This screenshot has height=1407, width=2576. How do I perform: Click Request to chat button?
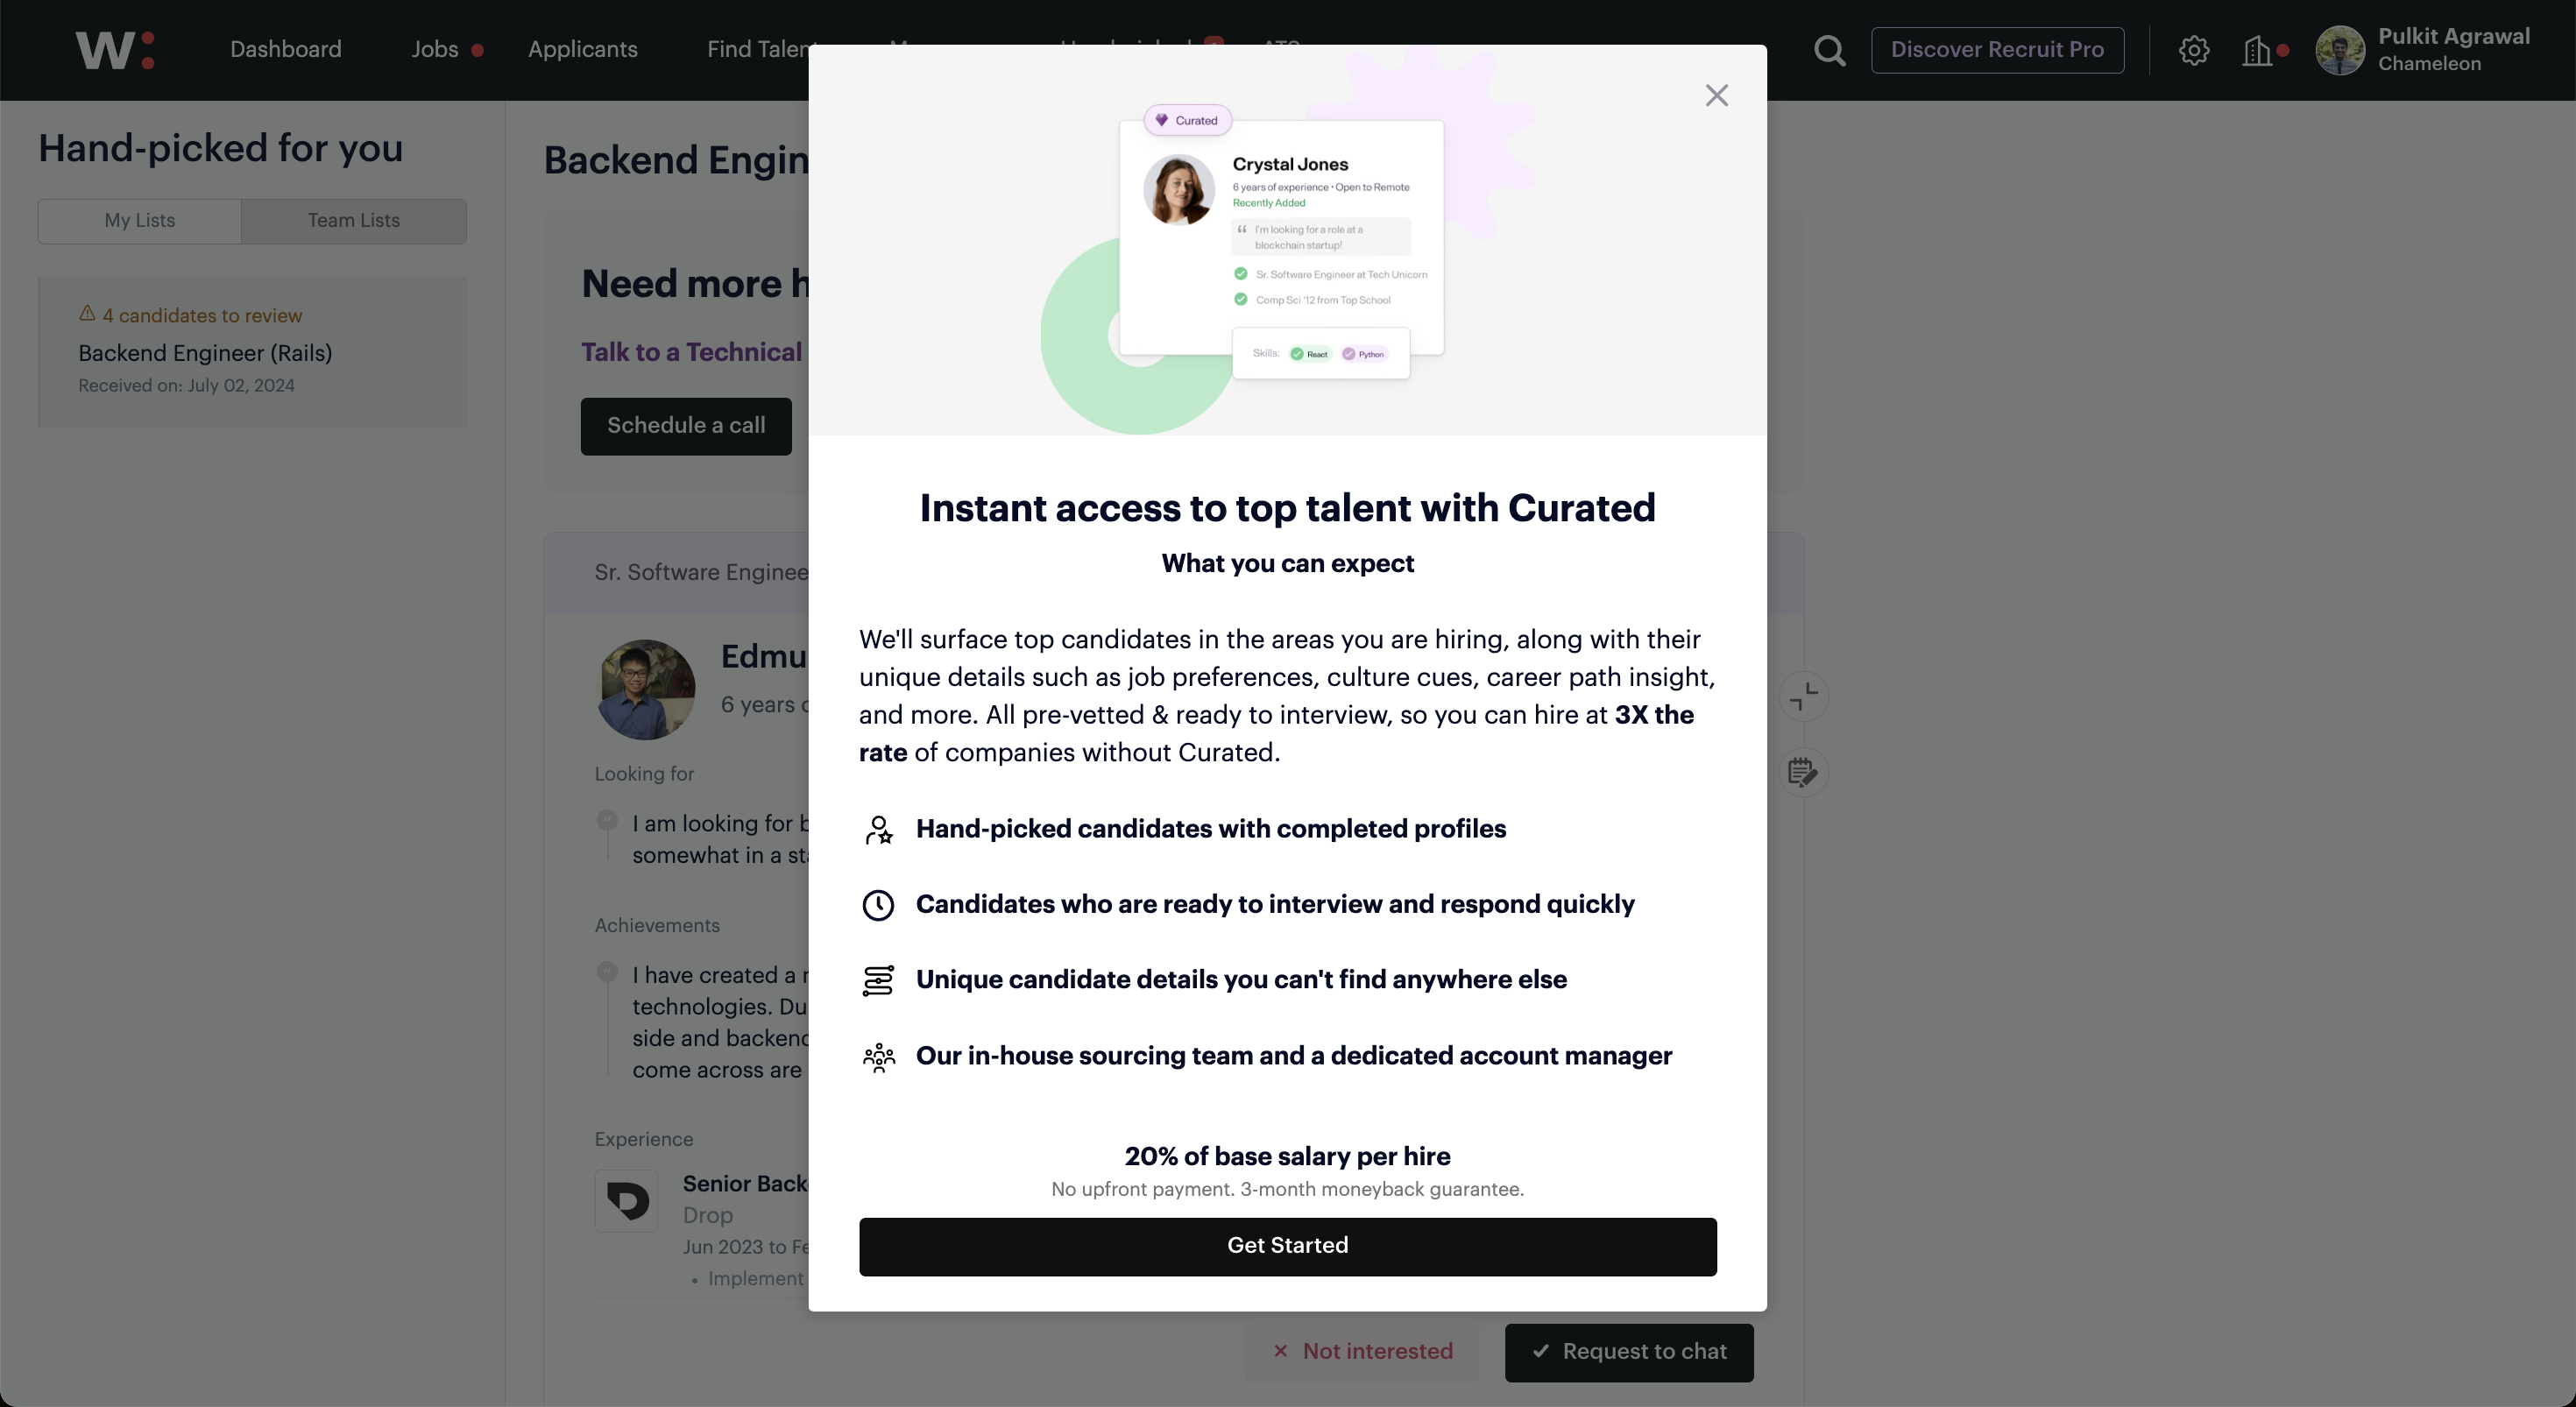pyautogui.click(x=1629, y=1352)
